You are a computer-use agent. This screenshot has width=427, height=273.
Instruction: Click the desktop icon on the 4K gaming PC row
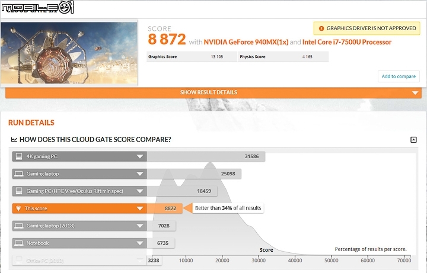[19, 156]
